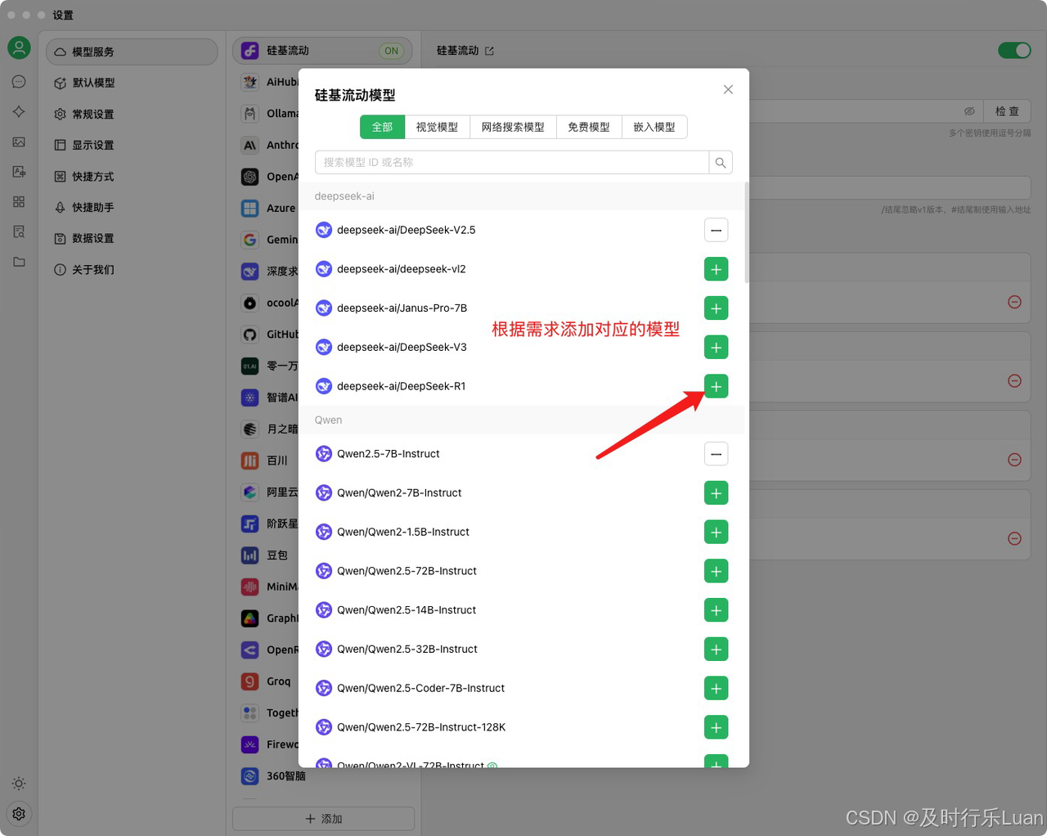Screen dimensions: 1047x836
Task: Add the deepseek-ai/DeepSeek-R1 model
Action: click(x=716, y=386)
